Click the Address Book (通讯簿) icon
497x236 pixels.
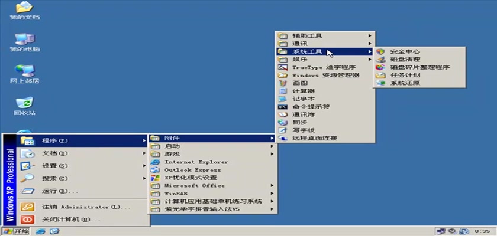[x=282, y=114]
